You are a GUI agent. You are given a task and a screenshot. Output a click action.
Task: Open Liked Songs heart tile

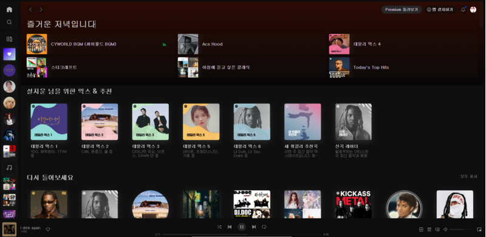tap(9, 54)
